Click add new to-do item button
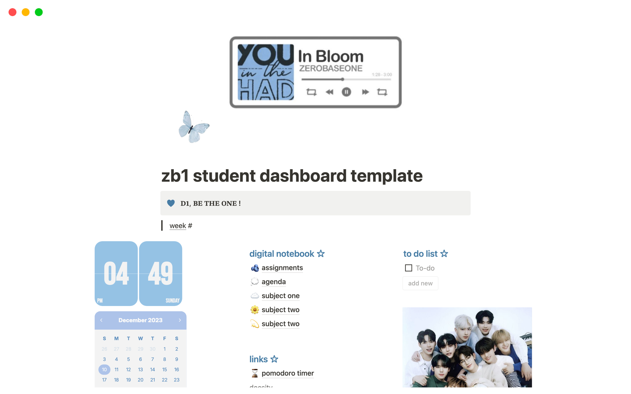Viewport: 631px width, 394px height. [420, 283]
